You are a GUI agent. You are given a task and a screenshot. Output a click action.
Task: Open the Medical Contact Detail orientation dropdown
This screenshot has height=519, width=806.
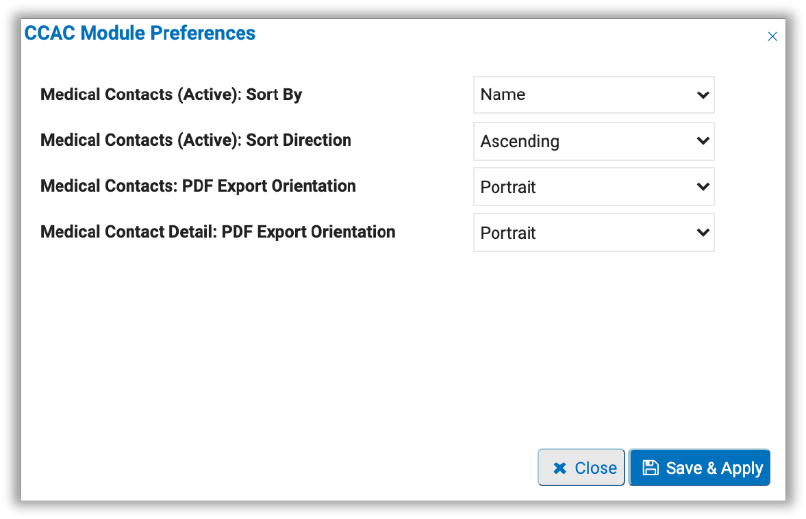(593, 233)
